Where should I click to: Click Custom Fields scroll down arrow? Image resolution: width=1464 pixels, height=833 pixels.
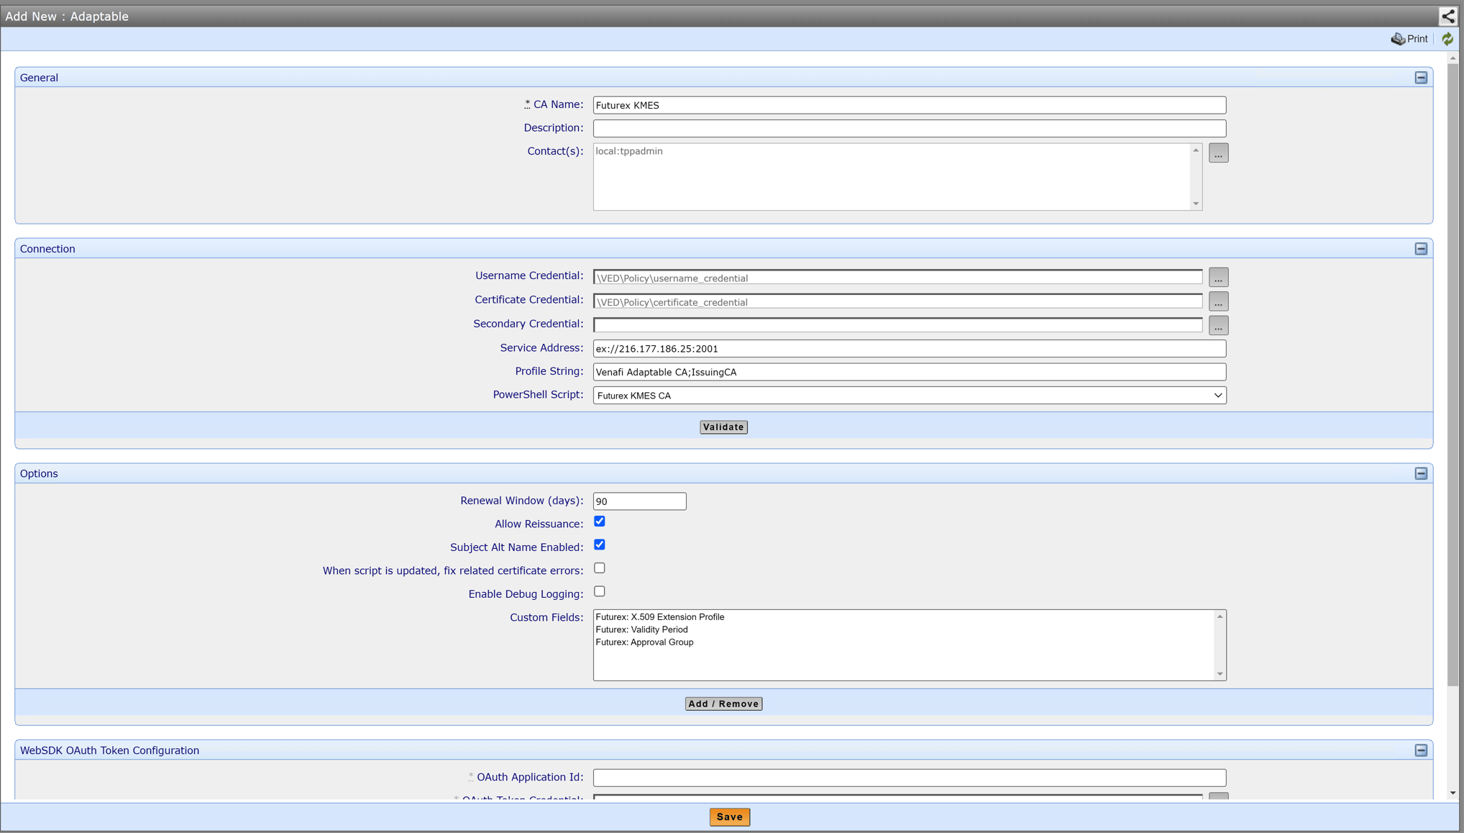1220,674
